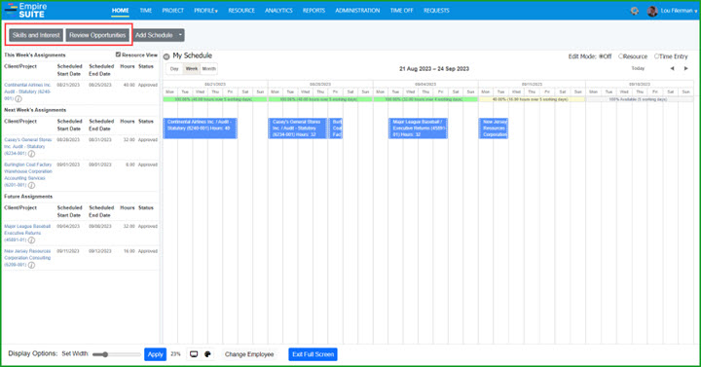This screenshot has height=367, width=701.
Task: Switch schedule to Week view
Action: [x=192, y=69]
